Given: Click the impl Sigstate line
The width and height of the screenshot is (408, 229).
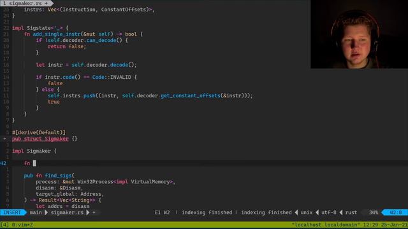Looking at the screenshot, I should [40, 28].
